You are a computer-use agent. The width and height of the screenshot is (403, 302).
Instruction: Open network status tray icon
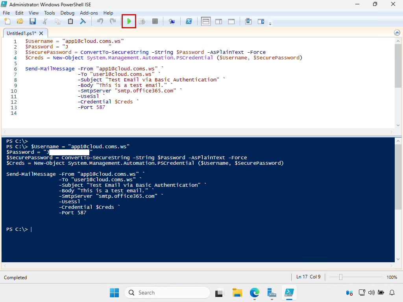[x=362, y=293]
